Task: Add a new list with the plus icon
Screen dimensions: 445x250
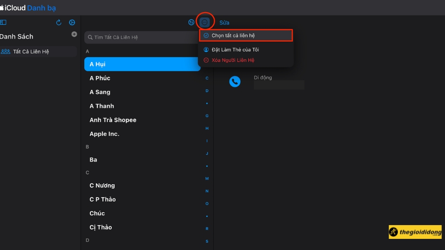Action: coord(74,34)
